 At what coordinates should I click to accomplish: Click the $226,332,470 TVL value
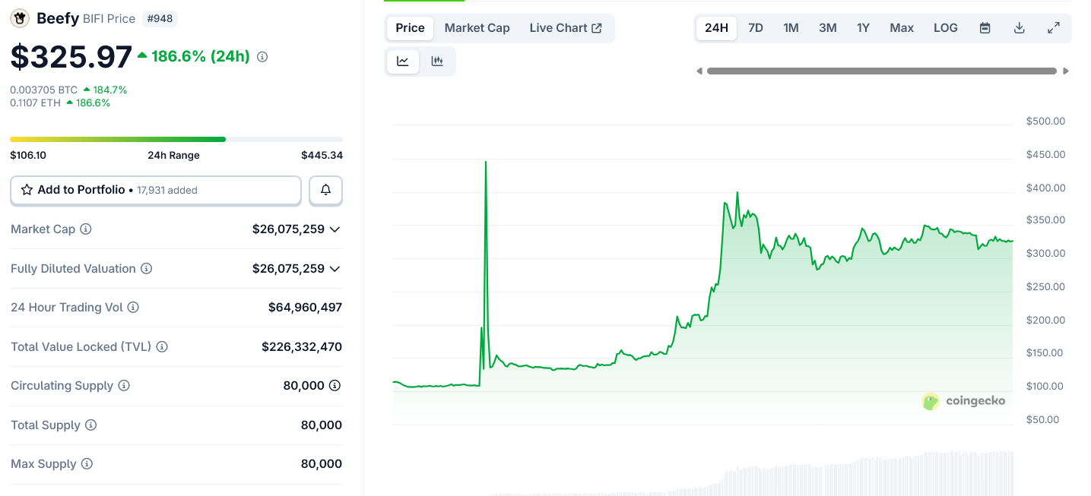302,346
